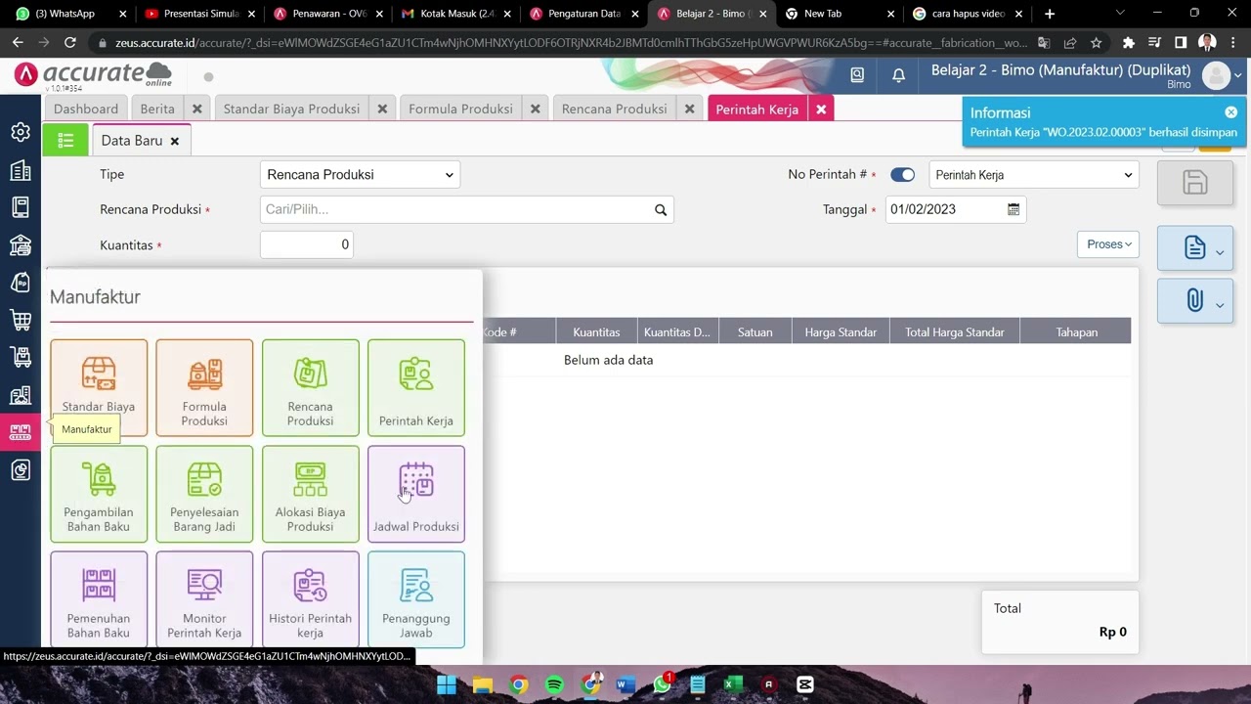The height and width of the screenshot is (704, 1251).
Task: Open Pengambilan Bahan Baku tile
Action: pyautogui.click(x=99, y=494)
